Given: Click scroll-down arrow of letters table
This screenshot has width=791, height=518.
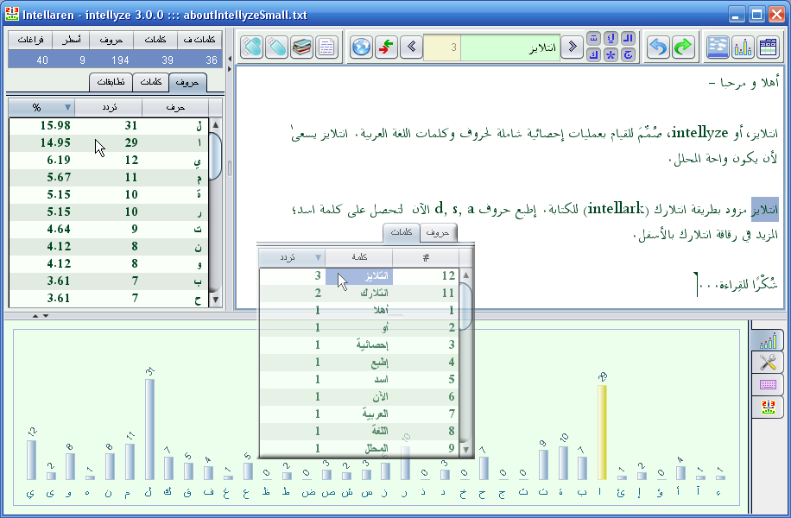Looking at the screenshot, I should tap(215, 300).
